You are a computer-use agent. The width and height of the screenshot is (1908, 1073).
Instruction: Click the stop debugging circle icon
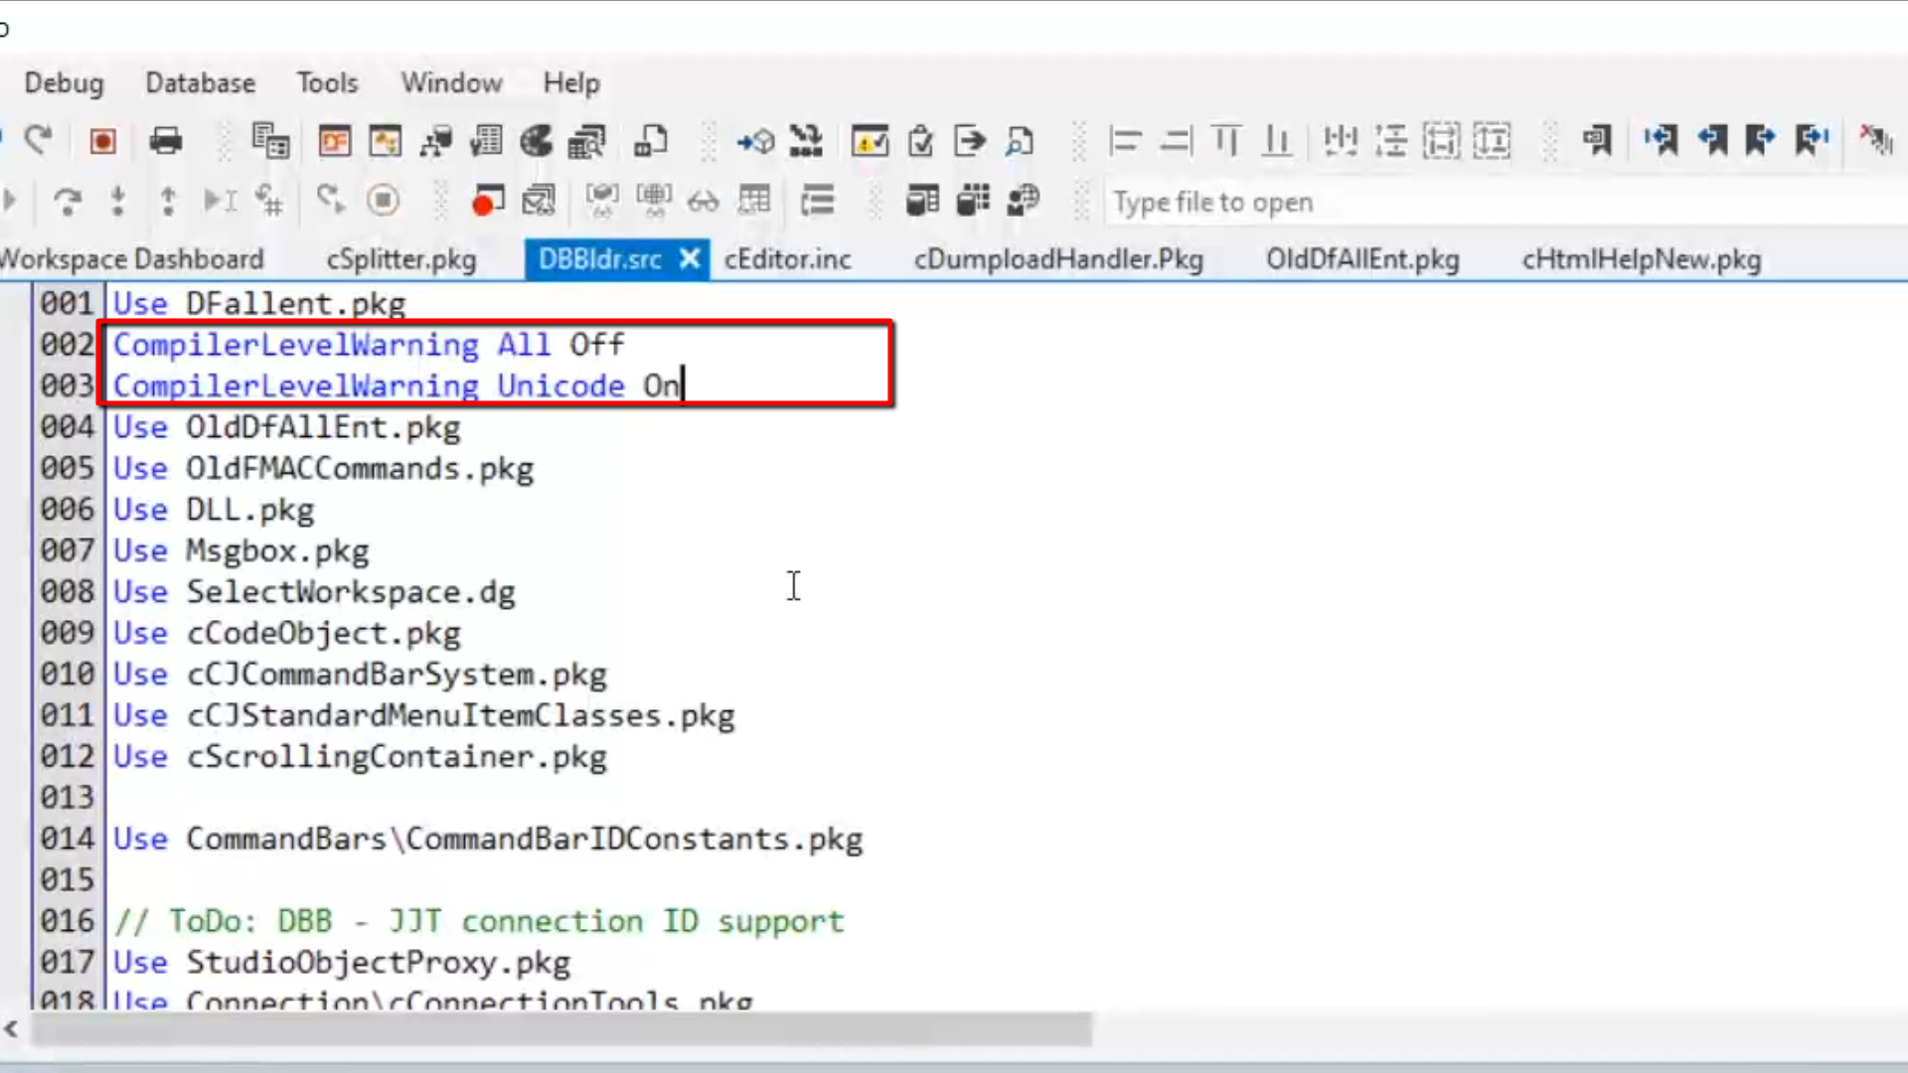383,202
